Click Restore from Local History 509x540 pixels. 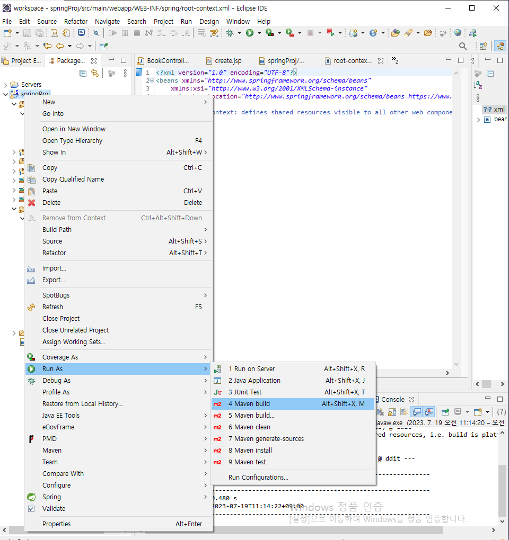(x=119, y=404)
